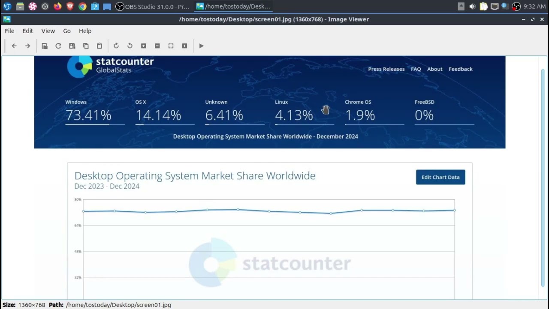Go to next image with forward arrow
The height and width of the screenshot is (309, 549).
click(x=27, y=46)
